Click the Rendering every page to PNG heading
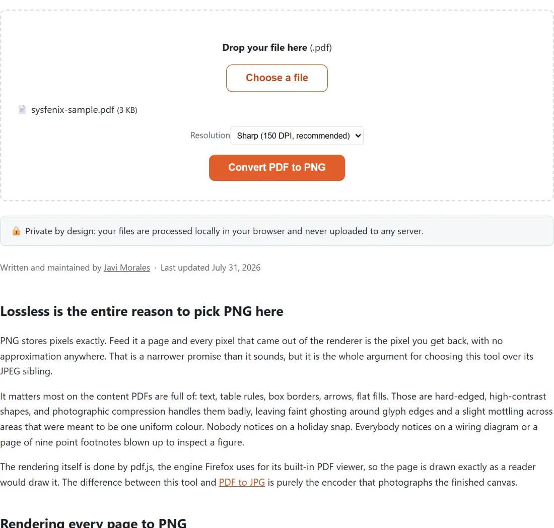This screenshot has height=528, width=554. pos(93,522)
